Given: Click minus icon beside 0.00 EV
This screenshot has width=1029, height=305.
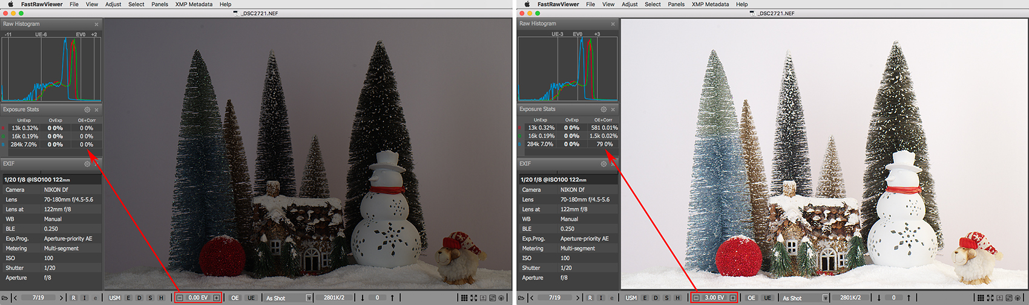Looking at the screenshot, I should 180,298.
